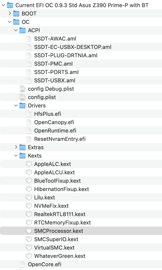The height and width of the screenshot is (270, 162).
Task: Select the AppleALC.kext name
Action: tap(52, 164)
